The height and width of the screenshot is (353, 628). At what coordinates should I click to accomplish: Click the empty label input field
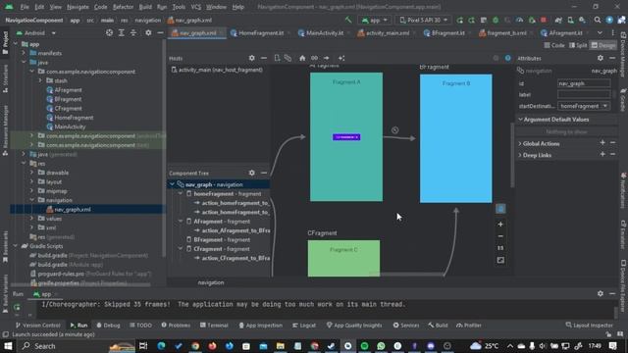point(584,94)
